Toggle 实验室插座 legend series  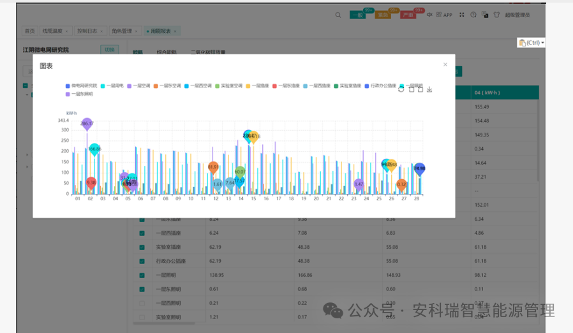(x=348, y=86)
